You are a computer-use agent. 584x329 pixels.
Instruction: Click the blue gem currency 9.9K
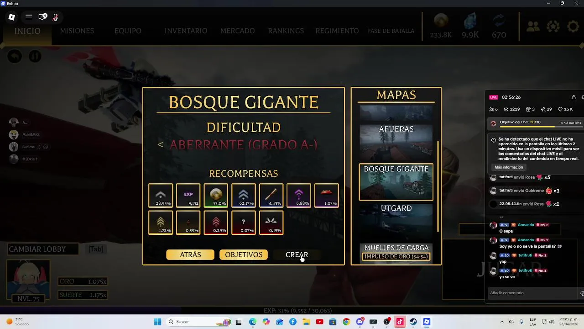click(470, 27)
